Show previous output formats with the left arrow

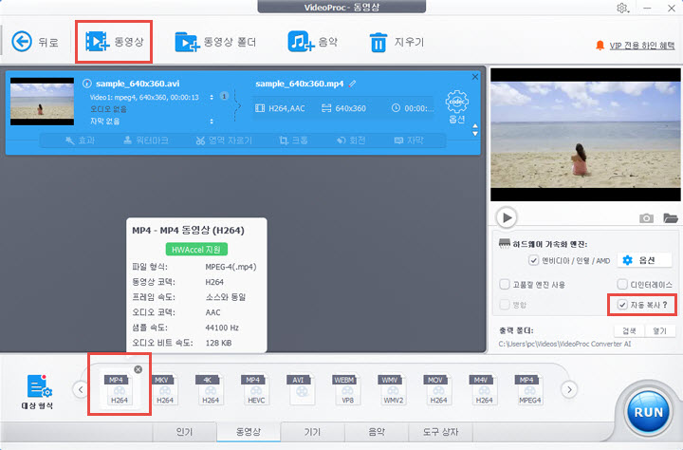pos(81,389)
